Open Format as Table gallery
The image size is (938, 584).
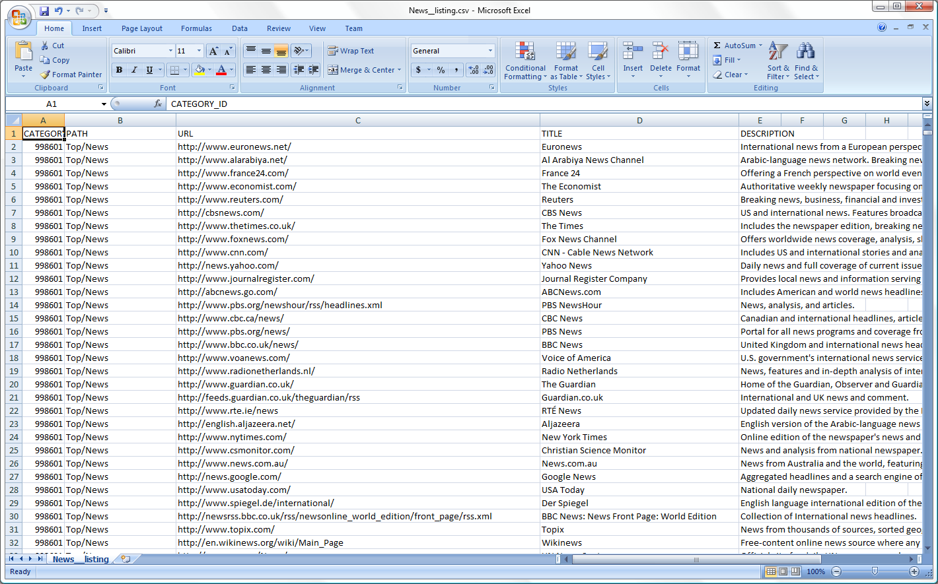(x=566, y=61)
